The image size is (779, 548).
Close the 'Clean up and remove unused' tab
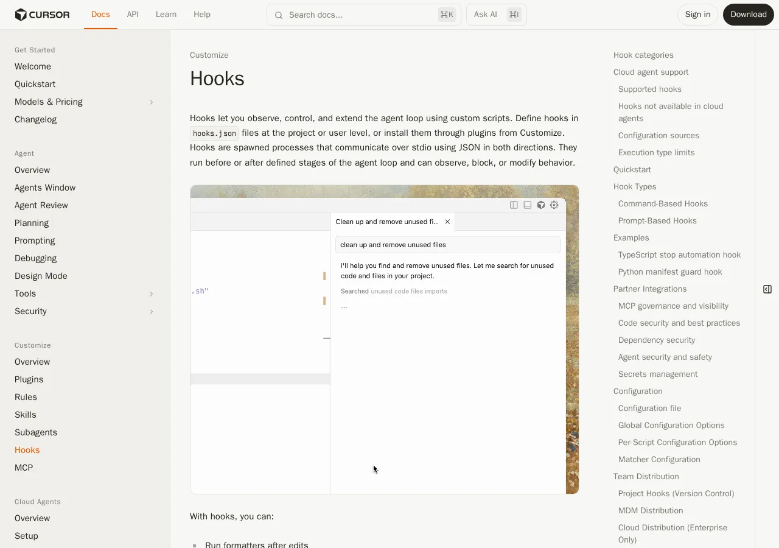447,222
